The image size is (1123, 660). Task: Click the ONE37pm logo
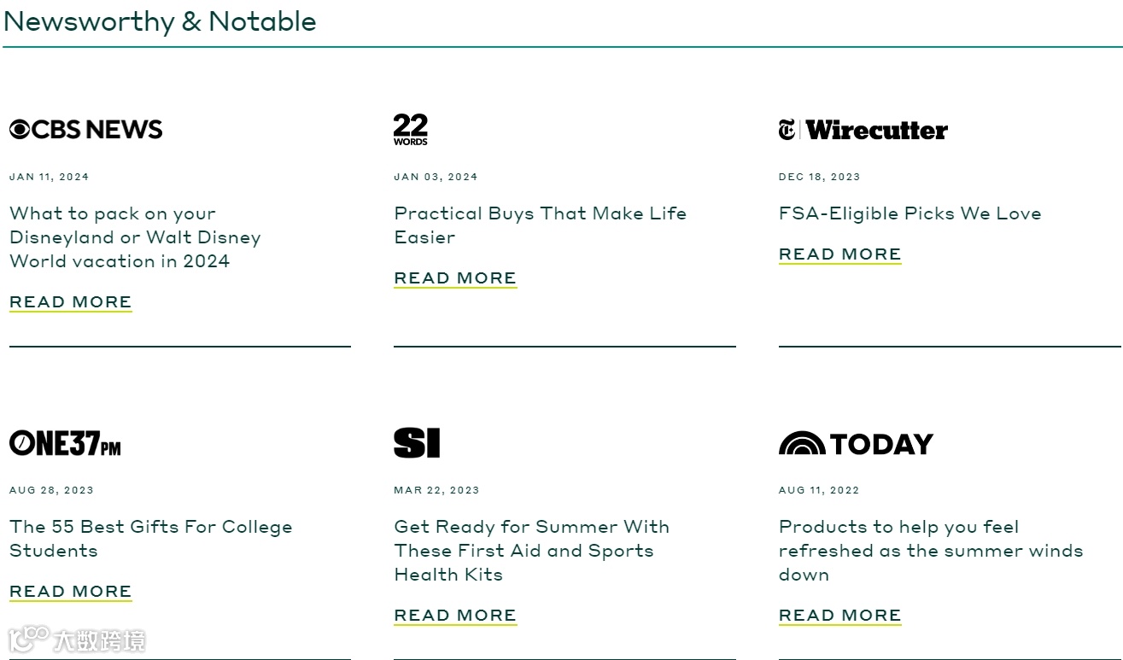coord(65,443)
